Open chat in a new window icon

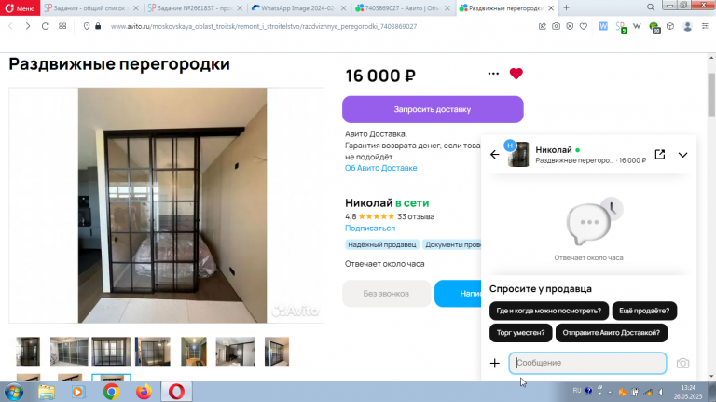(660, 155)
